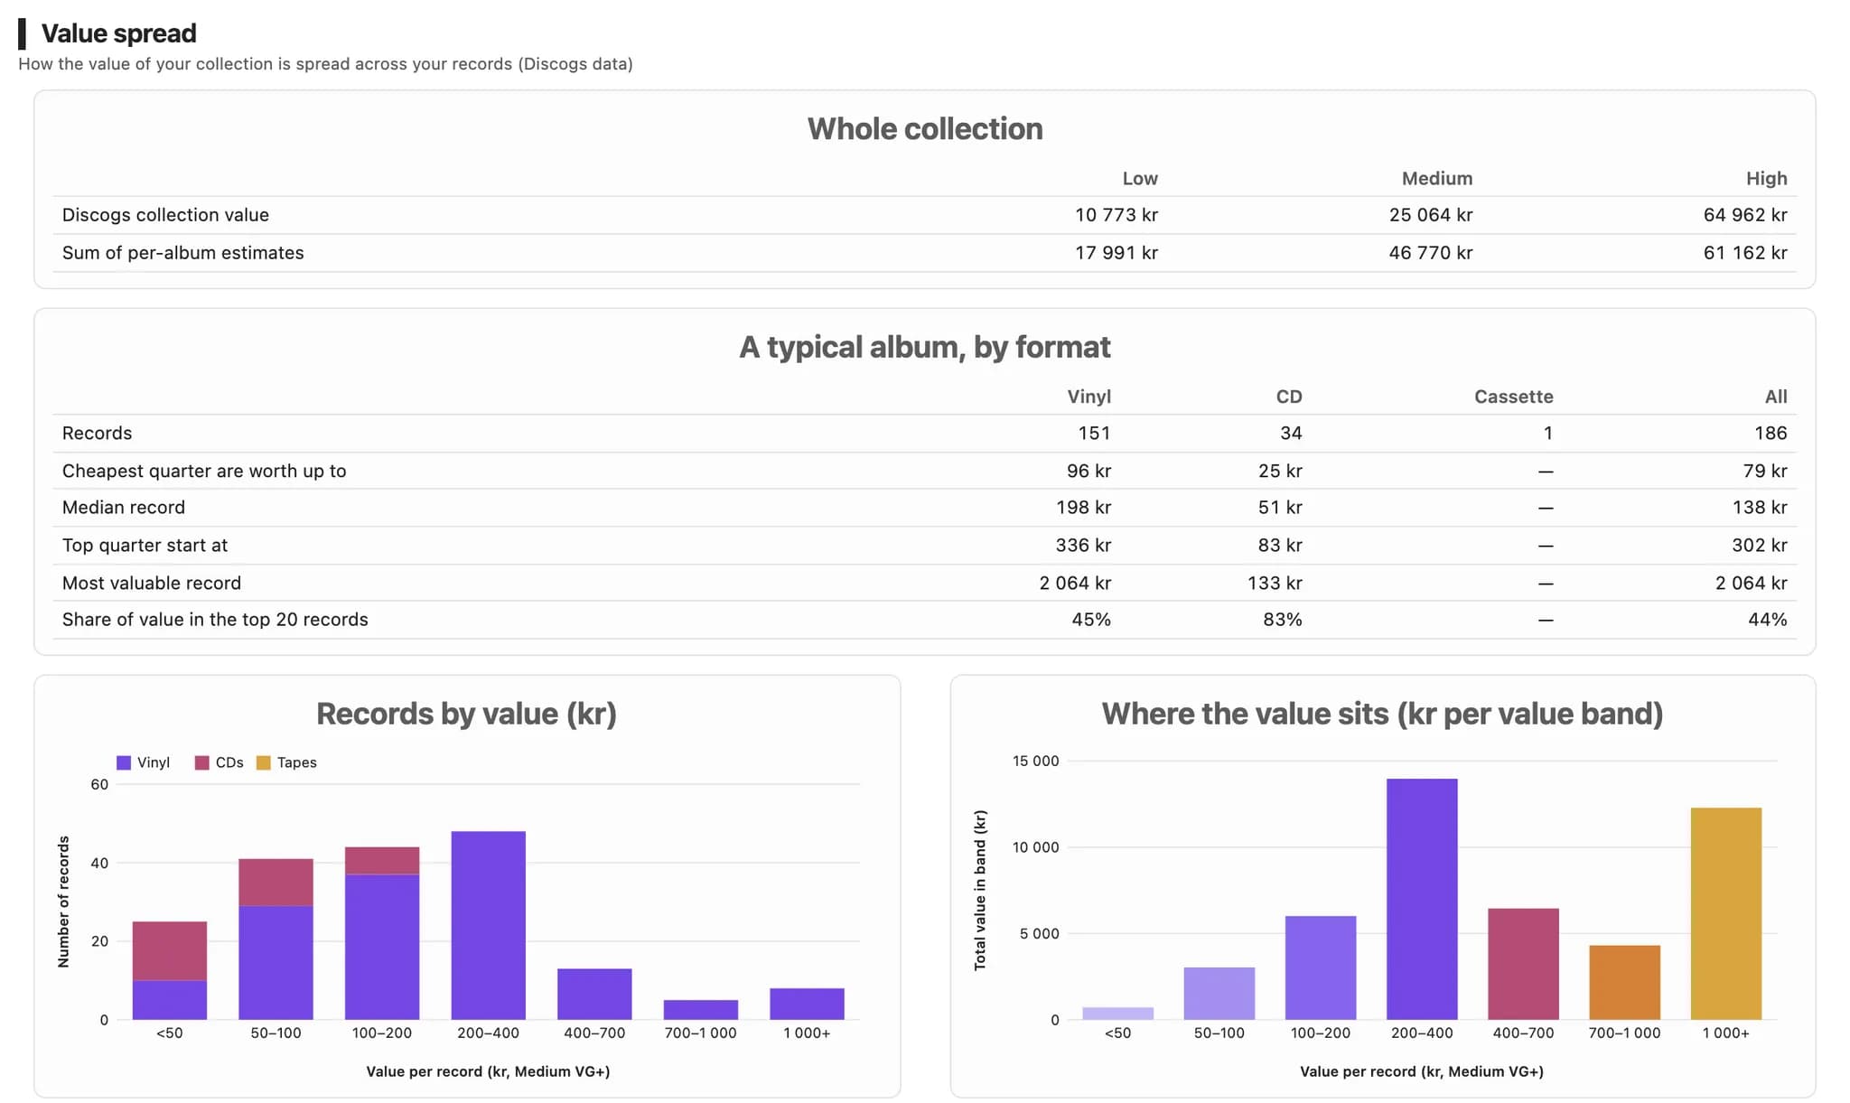Select the Whole collection title

coord(925,128)
